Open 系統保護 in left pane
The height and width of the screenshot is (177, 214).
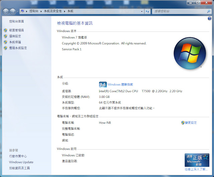(x=15, y=42)
